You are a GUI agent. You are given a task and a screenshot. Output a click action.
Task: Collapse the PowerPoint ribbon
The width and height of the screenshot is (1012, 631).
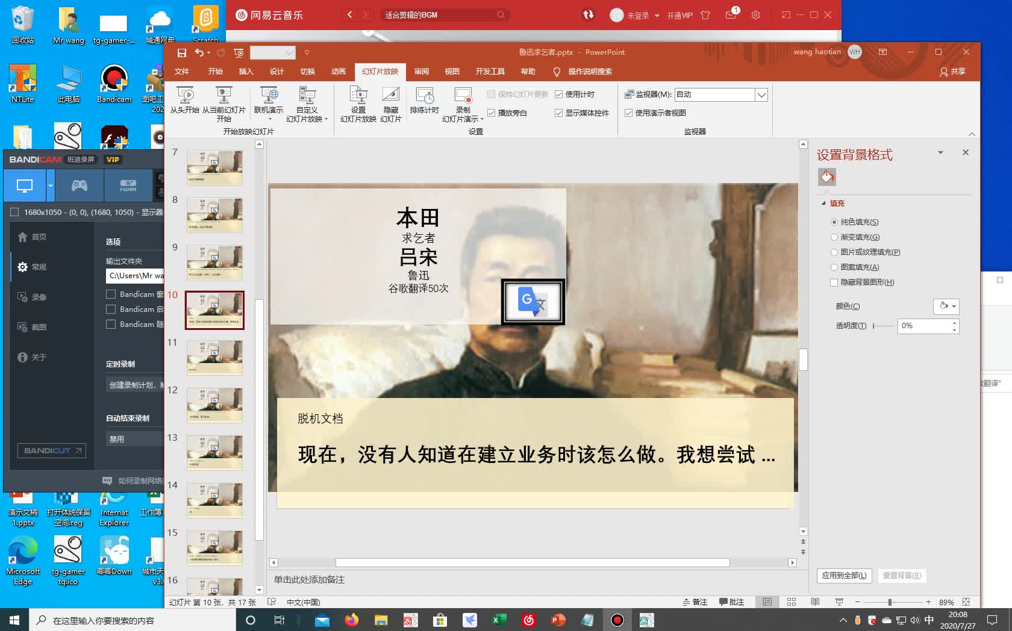click(972, 134)
